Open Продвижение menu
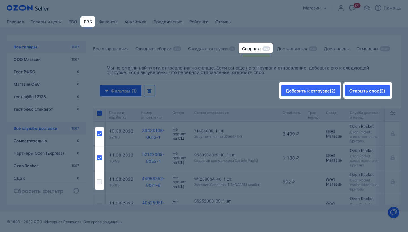This screenshot has height=232, width=408. pos(168,22)
